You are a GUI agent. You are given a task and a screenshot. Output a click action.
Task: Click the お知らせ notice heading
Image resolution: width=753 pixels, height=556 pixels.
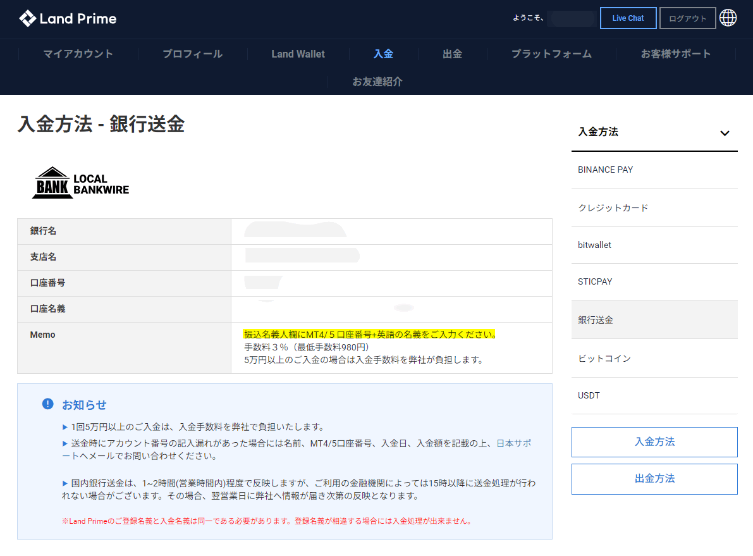click(x=84, y=405)
